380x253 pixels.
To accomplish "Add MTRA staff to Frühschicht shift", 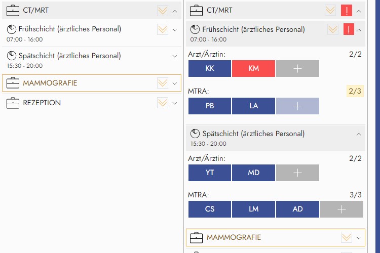I will point(297,106).
